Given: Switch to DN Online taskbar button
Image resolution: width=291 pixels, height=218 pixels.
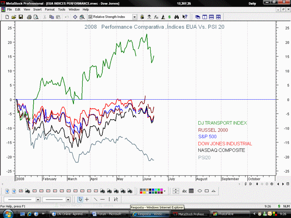Looking at the screenshot, I should [x=69, y=214].
